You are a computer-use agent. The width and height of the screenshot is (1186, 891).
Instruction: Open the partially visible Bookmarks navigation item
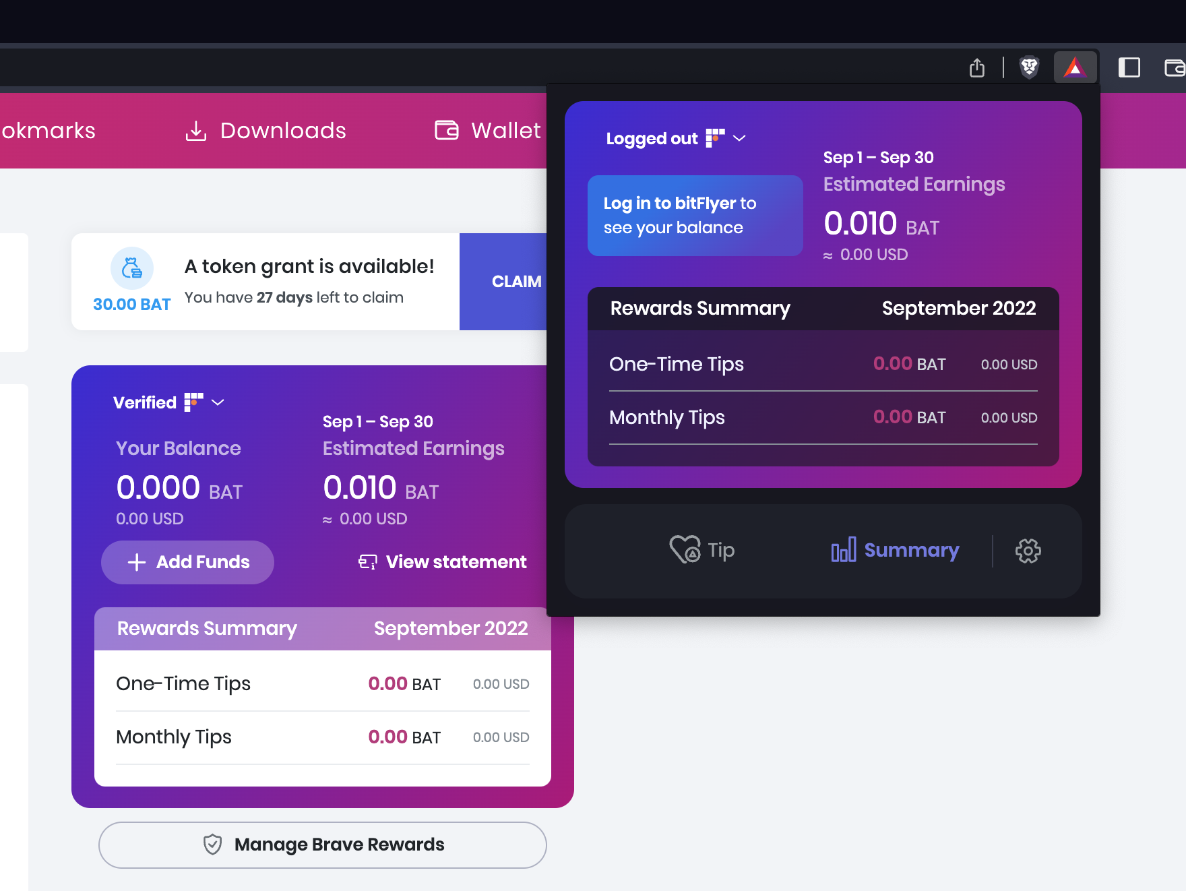[x=48, y=131]
